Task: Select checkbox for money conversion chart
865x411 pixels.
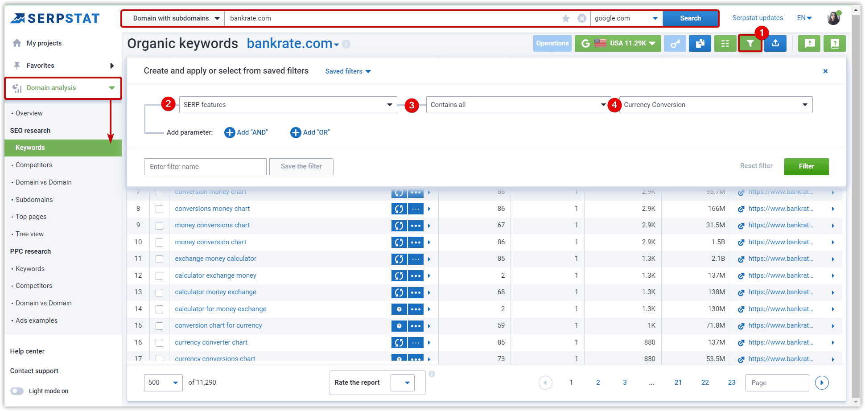Action: click(x=159, y=242)
